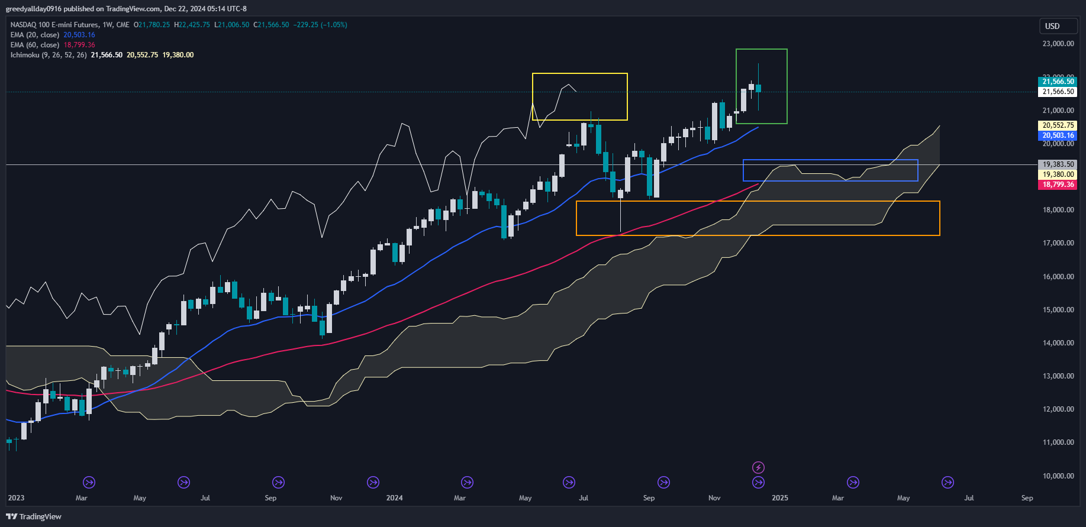The image size is (1086, 527).
Task: Click the gray 19,383.50 horizontal line label
Action: pos(1058,164)
